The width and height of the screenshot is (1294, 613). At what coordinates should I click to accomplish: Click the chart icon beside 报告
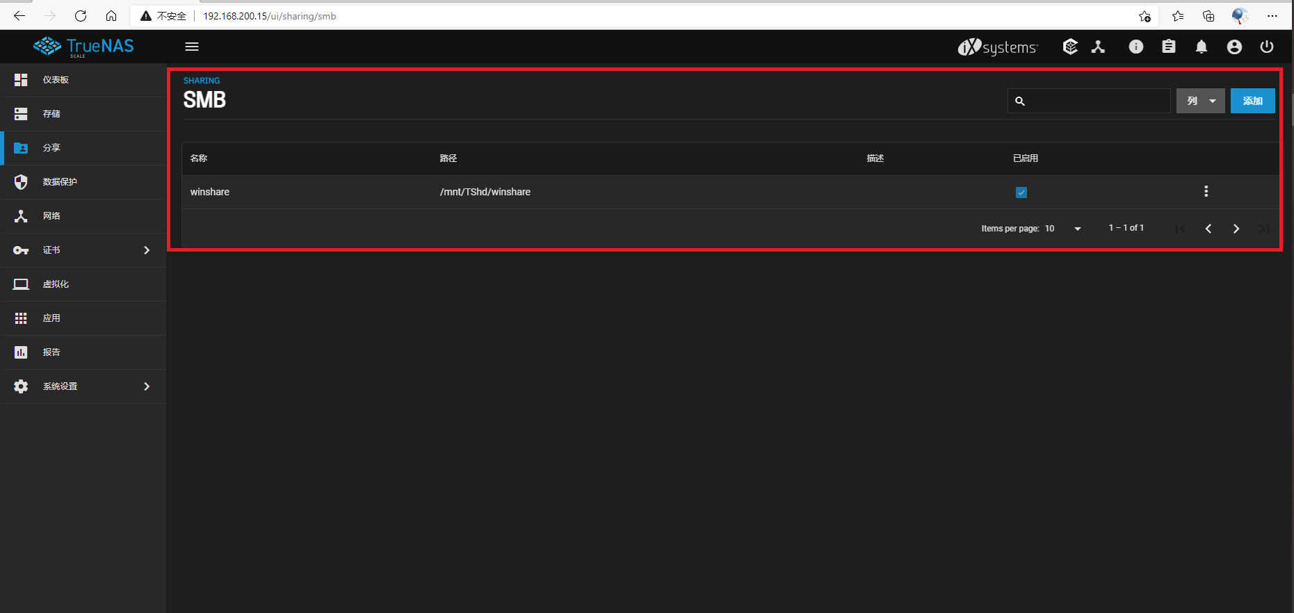[21, 352]
